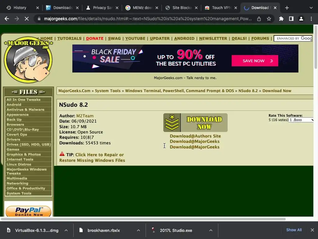Open TUTORIALS in the top navigation
The height and width of the screenshot is (239, 318).
[x=69, y=38]
